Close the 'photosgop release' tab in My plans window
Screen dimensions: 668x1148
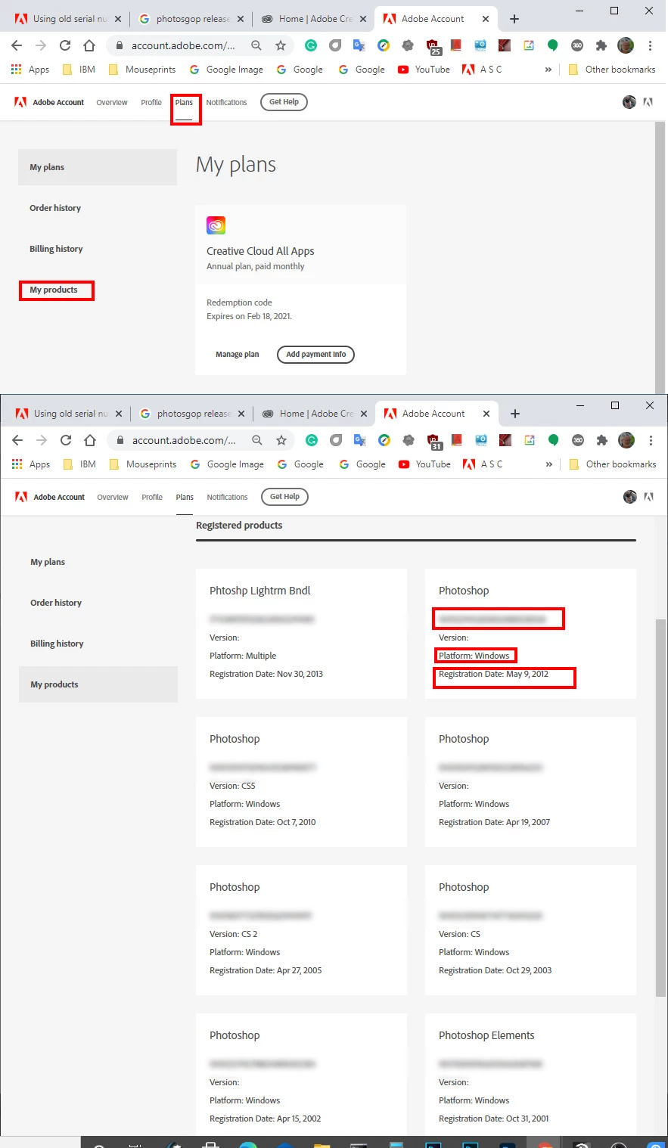click(241, 19)
